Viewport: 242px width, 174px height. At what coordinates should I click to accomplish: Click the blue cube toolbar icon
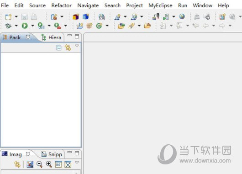coord(86,17)
